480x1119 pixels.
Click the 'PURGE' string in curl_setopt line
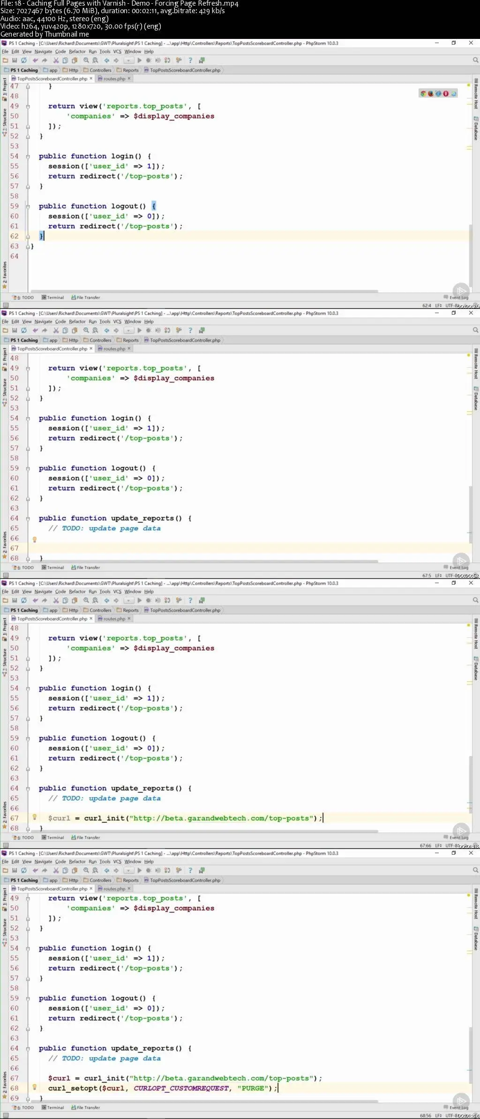[252, 1088]
